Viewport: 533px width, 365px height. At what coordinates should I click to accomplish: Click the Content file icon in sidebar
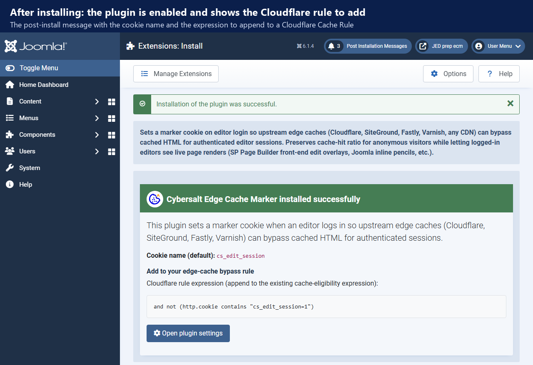(10, 101)
